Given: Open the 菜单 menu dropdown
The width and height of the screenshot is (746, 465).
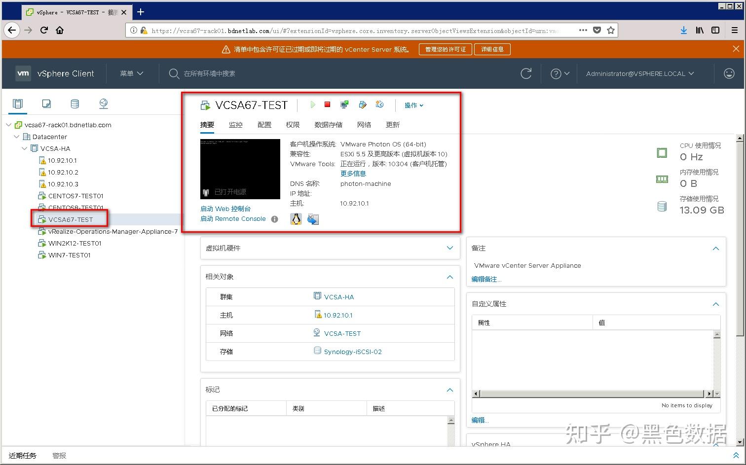Looking at the screenshot, I should pyautogui.click(x=131, y=73).
